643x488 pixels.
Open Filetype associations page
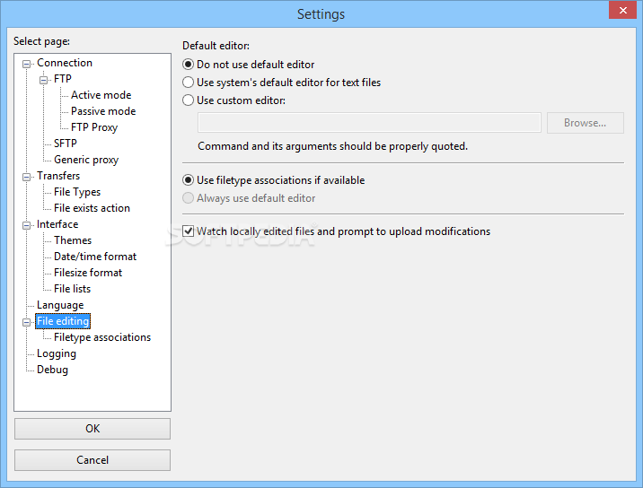[x=102, y=337]
